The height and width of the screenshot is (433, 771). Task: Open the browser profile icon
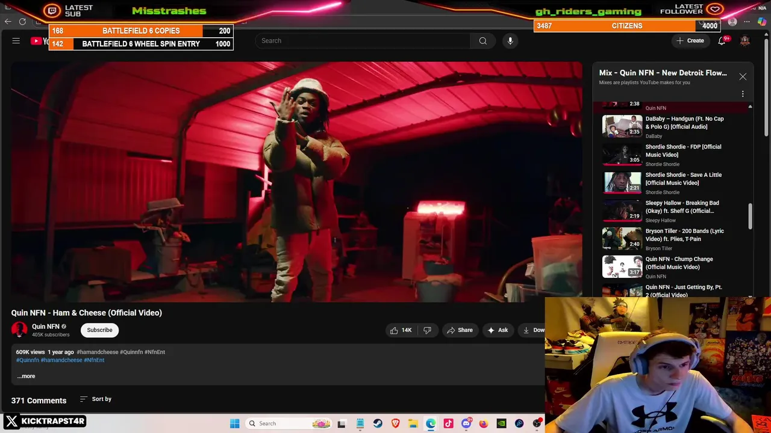click(x=732, y=22)
